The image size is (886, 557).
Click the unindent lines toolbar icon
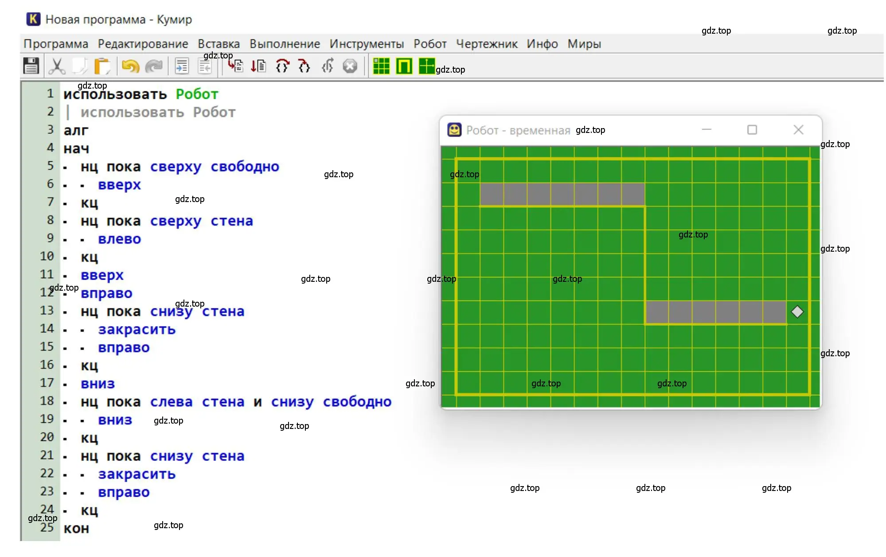205,66
